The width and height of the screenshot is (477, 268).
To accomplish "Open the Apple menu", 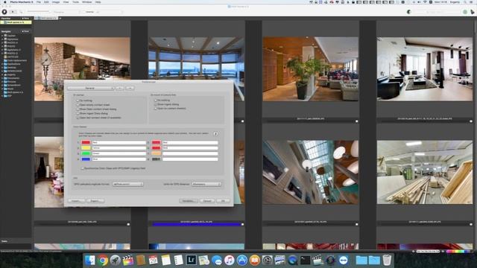I will pyautogui.click(x=5, y=2).
